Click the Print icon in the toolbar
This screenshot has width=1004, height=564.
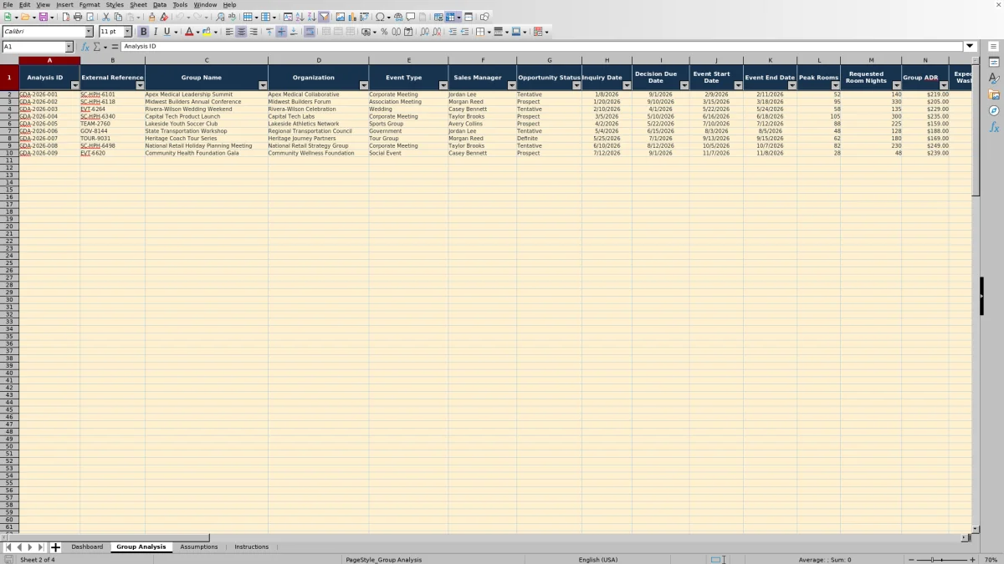pyautogui.click(x=78, y=17)
